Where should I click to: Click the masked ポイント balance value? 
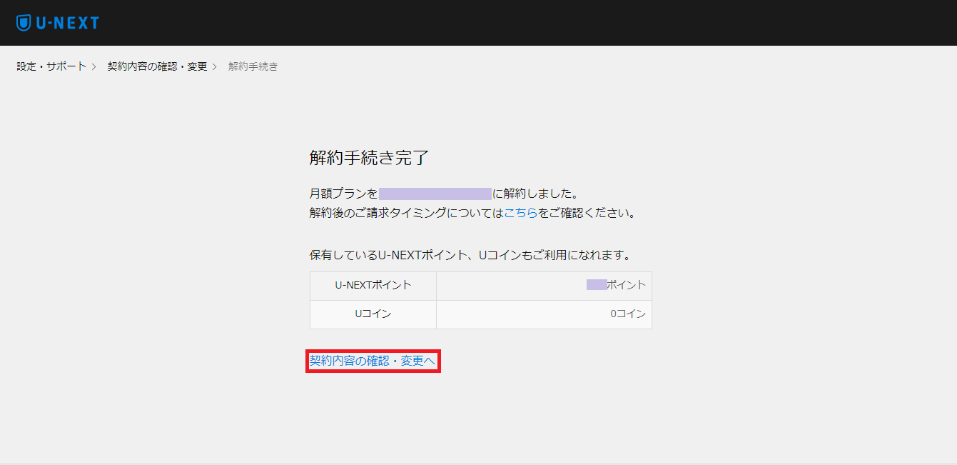[597, 285]
